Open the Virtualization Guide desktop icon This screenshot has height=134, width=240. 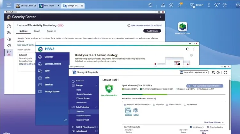(182, 28)
